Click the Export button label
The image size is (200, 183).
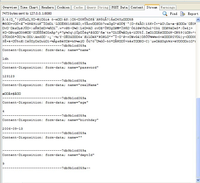193,14
